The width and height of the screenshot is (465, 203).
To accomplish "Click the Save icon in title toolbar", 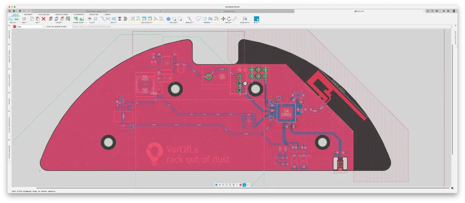I will (x=20, y=11).
